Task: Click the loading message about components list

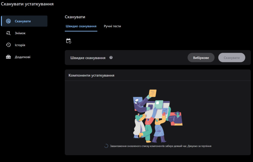Action: point(161,146)
